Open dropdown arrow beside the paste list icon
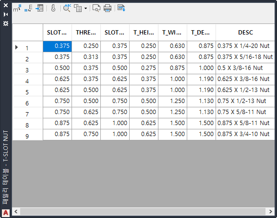This screenshot has height=218, width=277. click(85, 8)
